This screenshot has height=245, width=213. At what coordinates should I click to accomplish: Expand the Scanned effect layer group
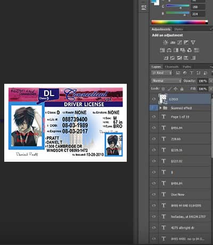point(160,108)
